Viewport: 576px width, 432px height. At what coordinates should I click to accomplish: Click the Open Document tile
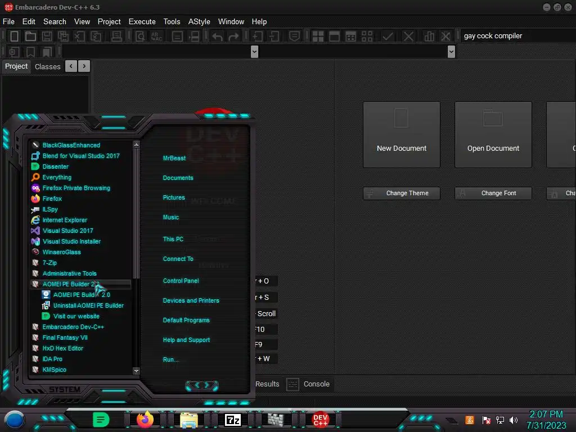493,135
